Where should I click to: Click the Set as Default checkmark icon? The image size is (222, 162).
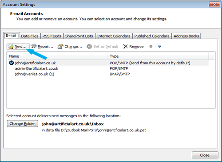click(89, 47)
